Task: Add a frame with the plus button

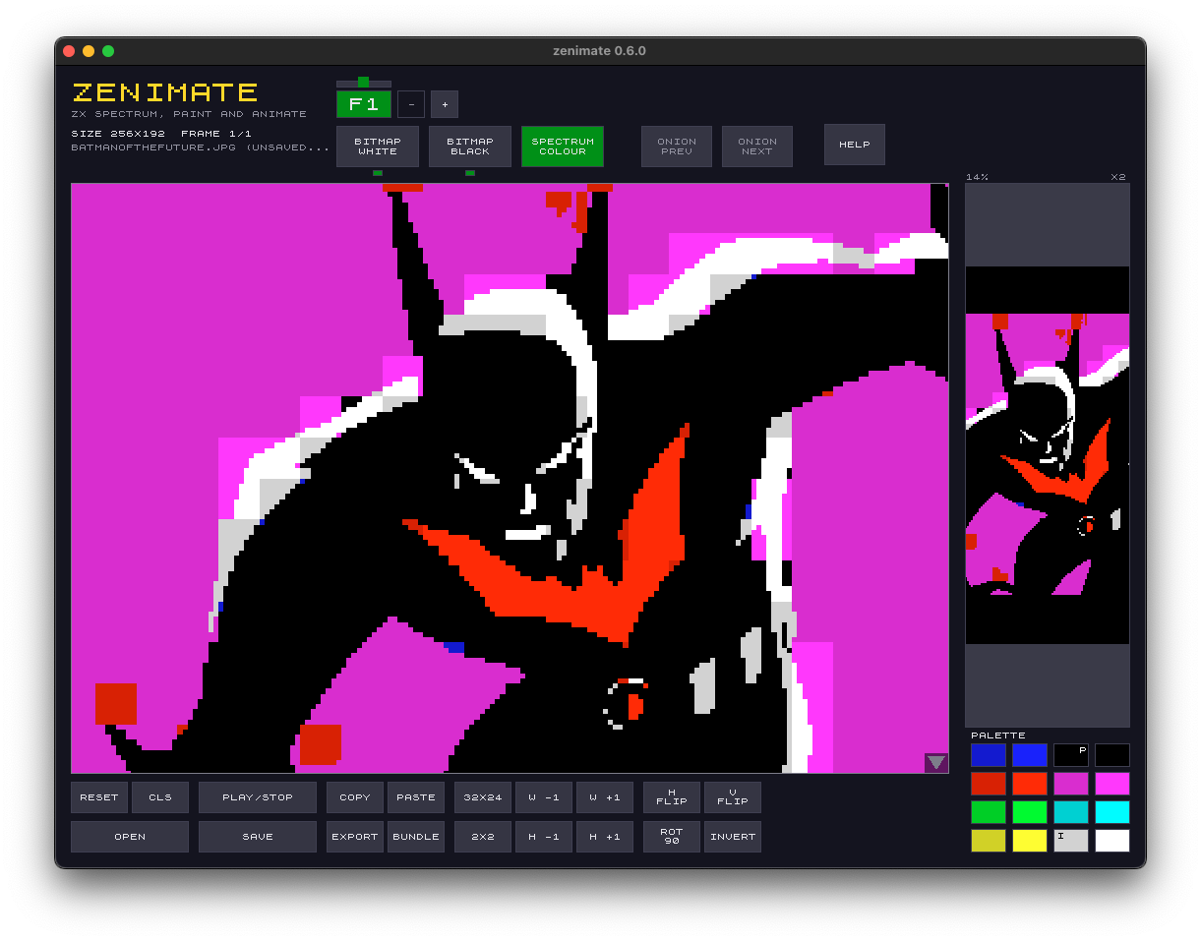Action: [445, 104]
